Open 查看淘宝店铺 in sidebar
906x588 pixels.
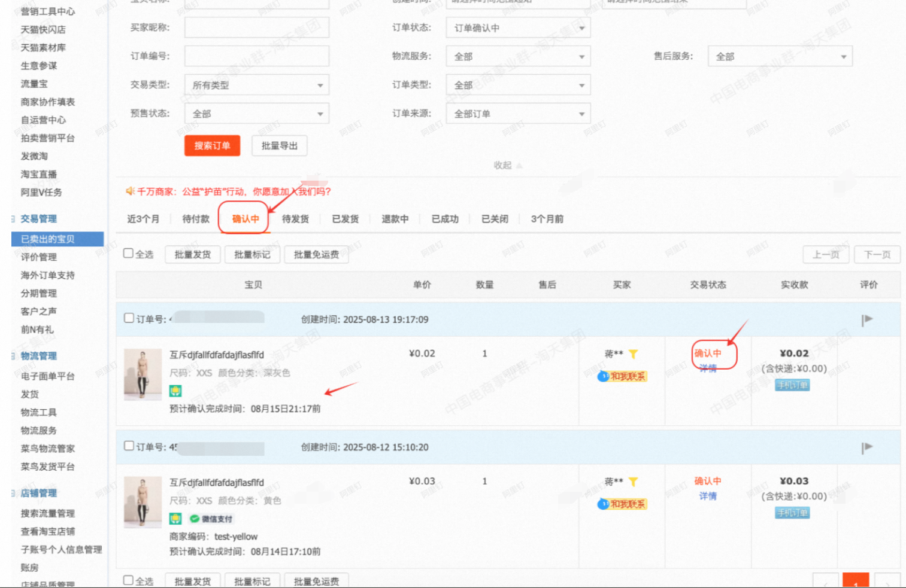(x=48, y=531)
